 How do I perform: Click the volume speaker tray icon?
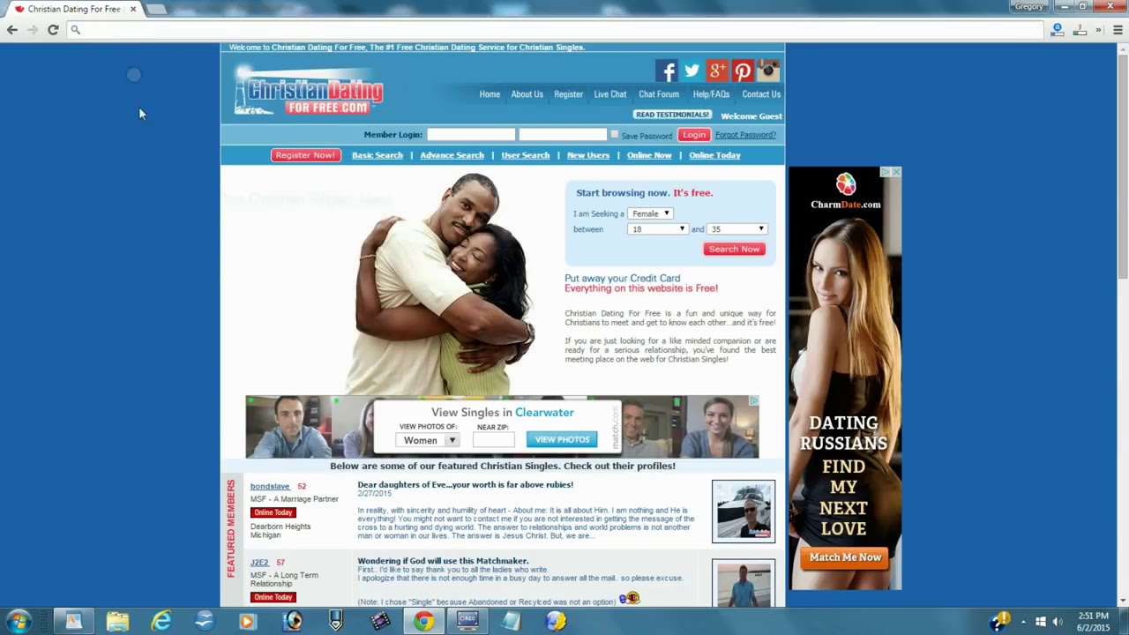click(x=1058, y=621)
